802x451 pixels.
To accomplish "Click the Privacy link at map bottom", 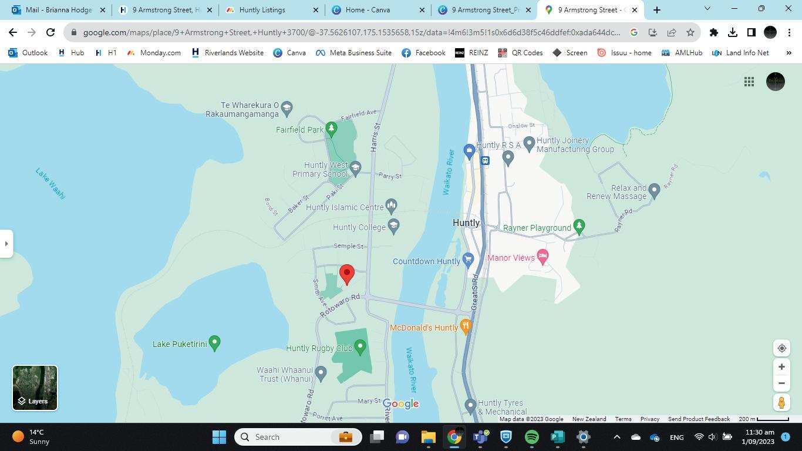I will tap(650, 419).
